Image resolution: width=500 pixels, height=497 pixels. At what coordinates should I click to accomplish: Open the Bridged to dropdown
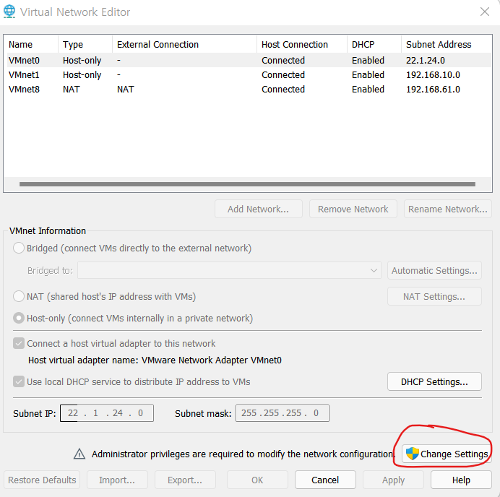[229, 270]
